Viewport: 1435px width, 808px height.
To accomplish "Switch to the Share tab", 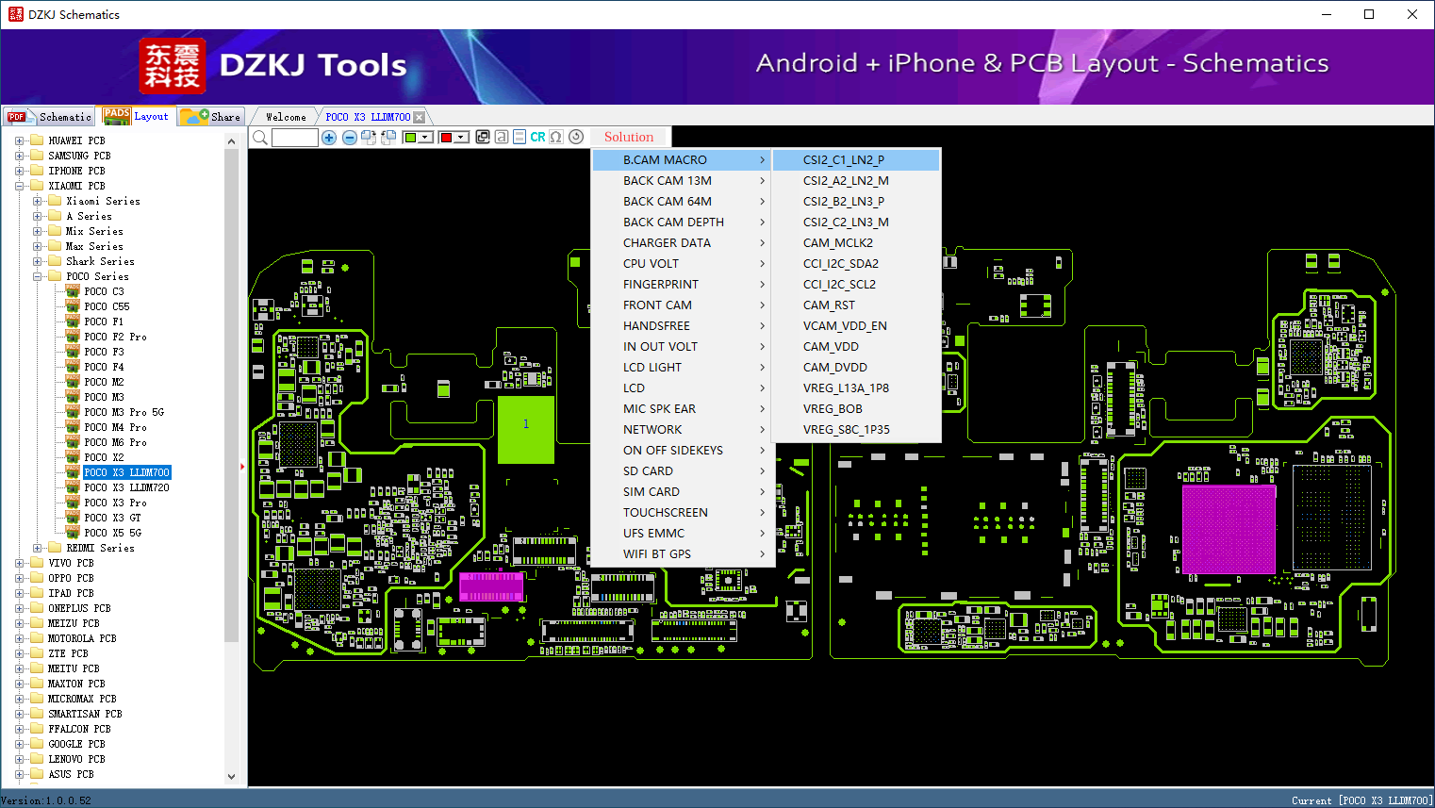I will 211,117.
